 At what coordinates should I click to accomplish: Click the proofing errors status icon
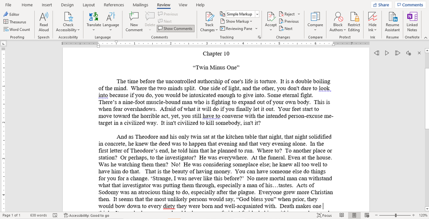55,215
